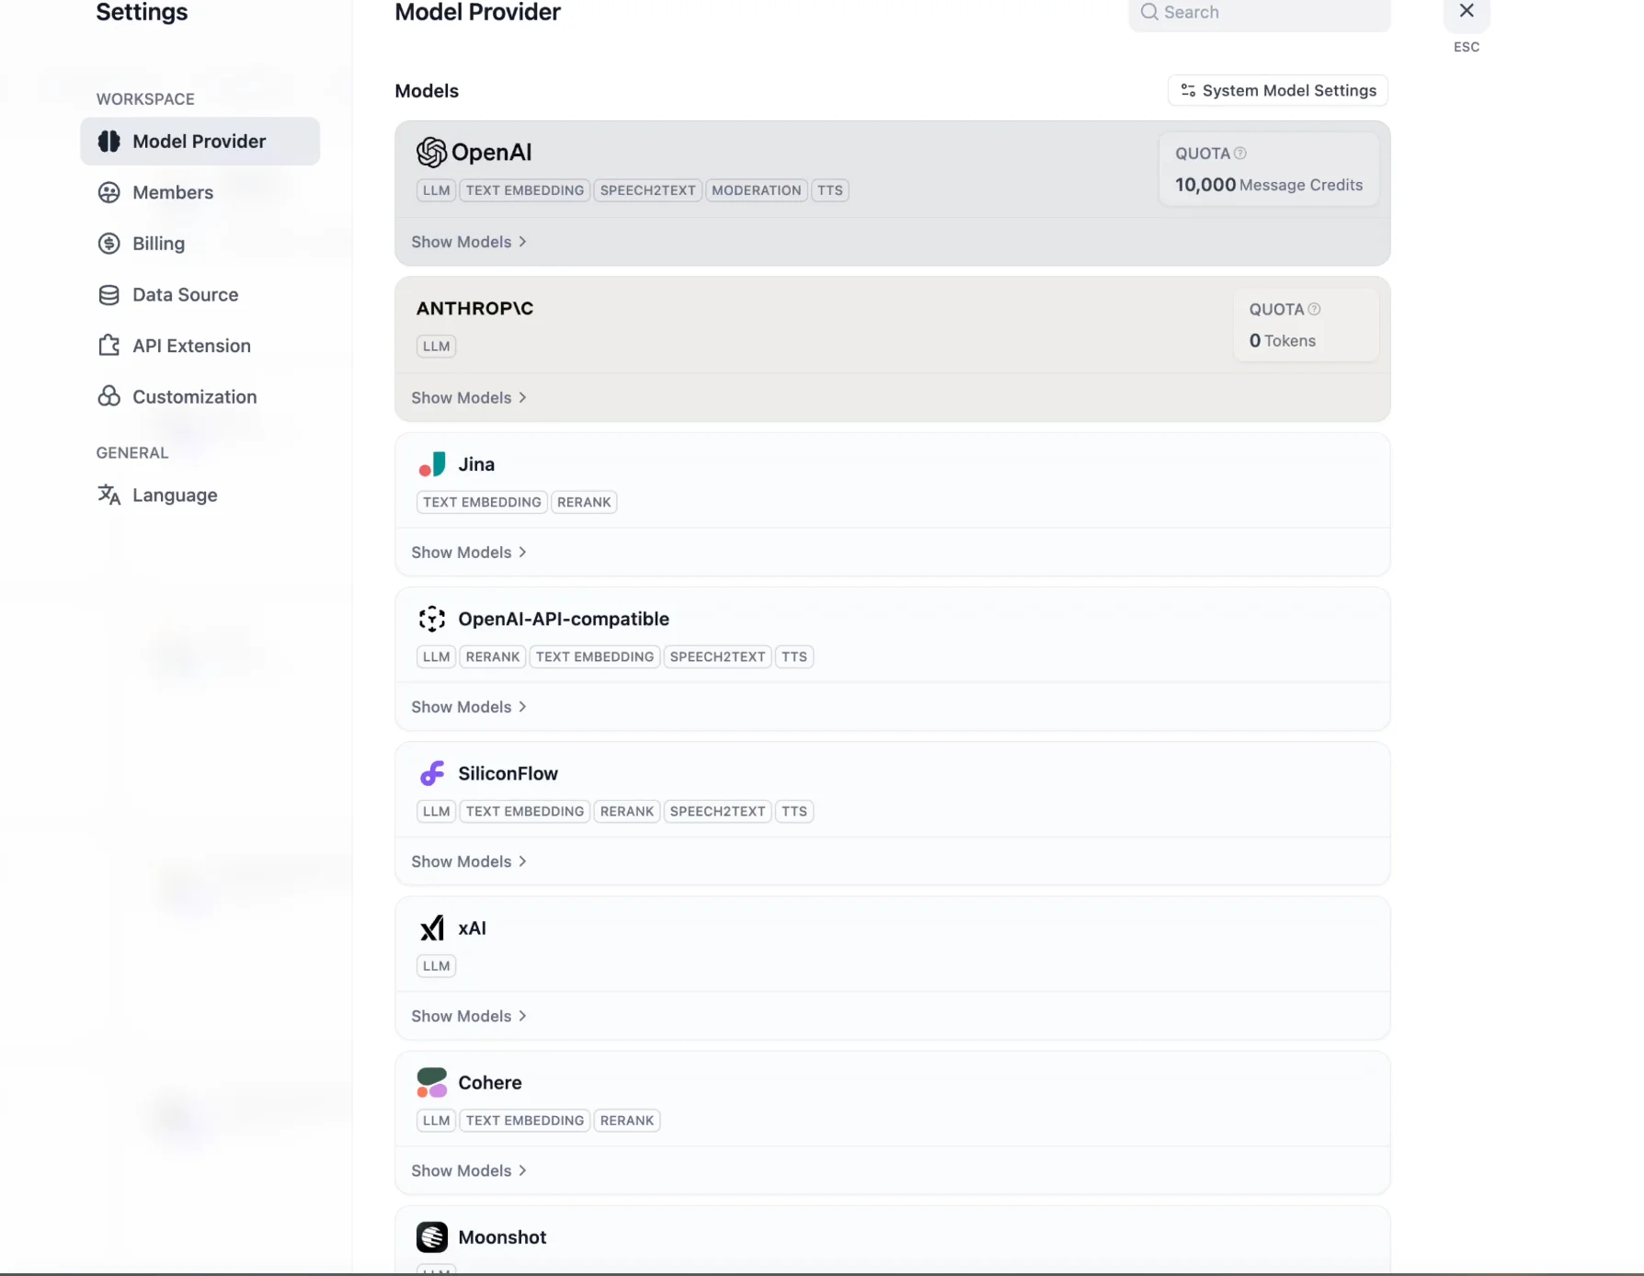Open System Model Settings
This screenshot has height=1276, width=1644.
point(1277,90)
